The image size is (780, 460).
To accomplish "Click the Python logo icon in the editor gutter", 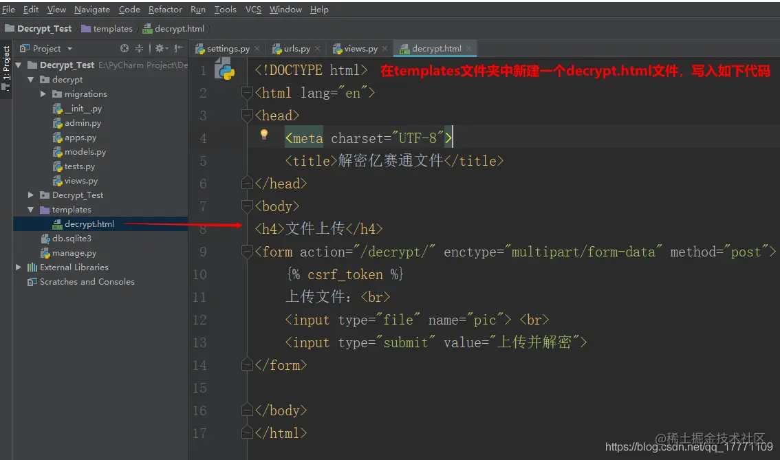I will tap(225, 69).
